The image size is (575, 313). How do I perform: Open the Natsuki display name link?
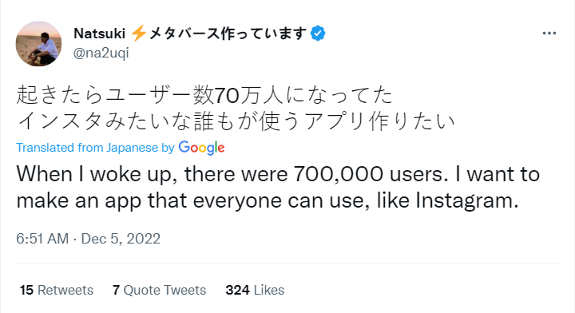click(x=99, y=34)
